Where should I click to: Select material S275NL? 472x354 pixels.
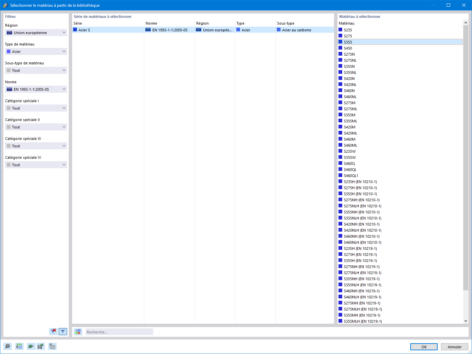coord(400,60)
